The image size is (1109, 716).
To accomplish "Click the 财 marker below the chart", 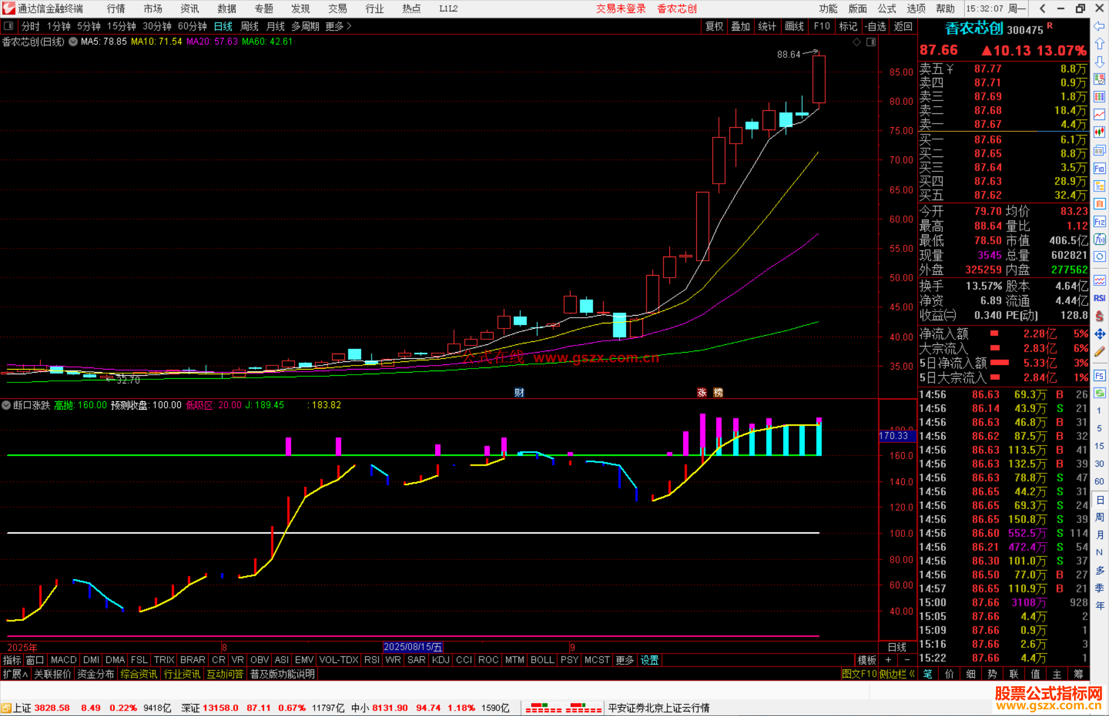I will pos(519,393).
